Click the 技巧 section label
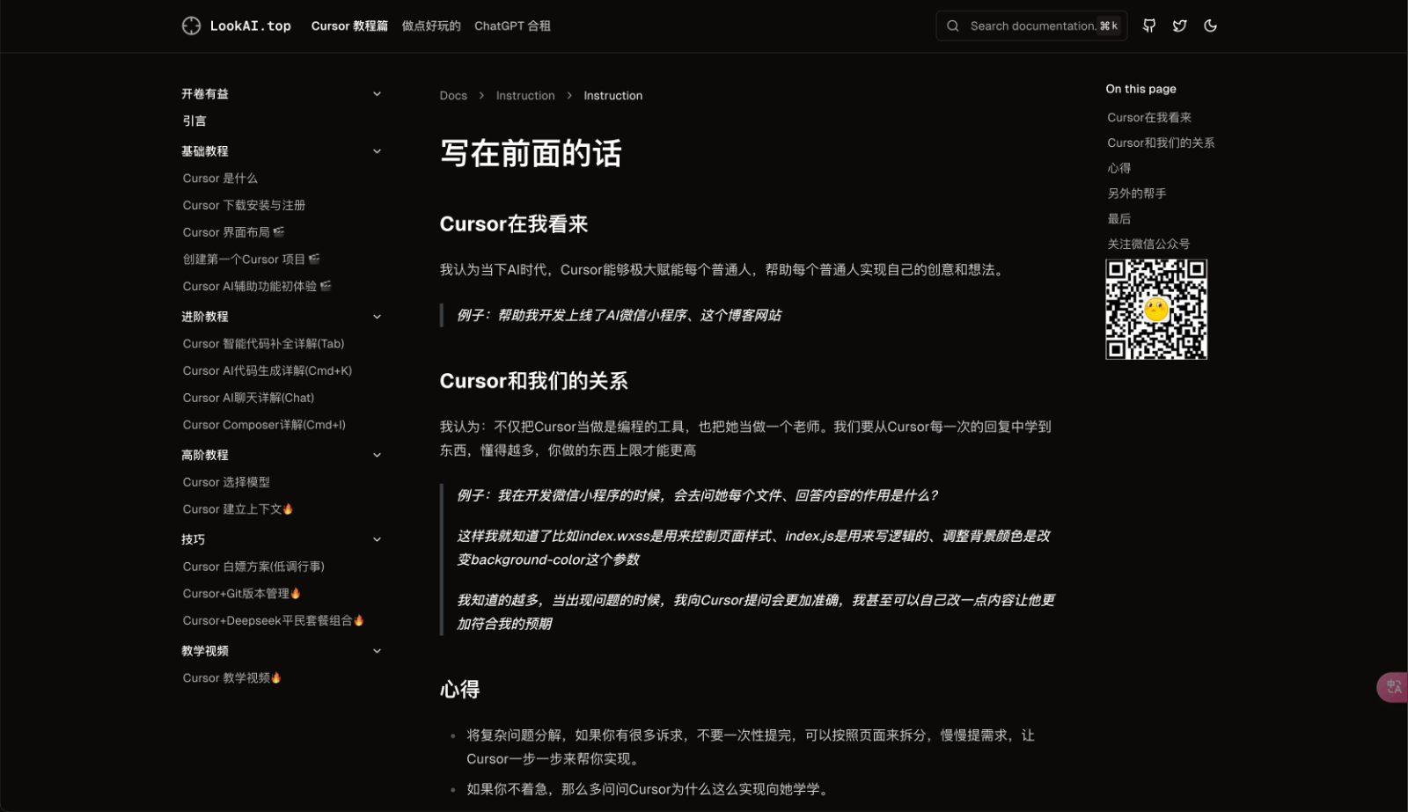 pos(193,539)
